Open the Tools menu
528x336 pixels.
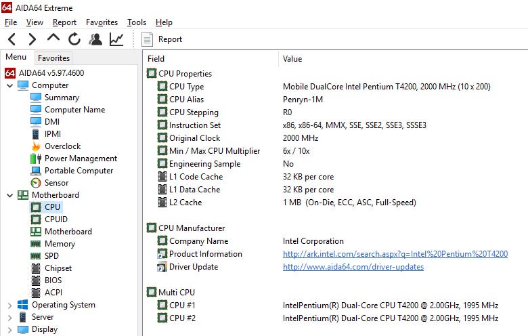click(x=136, y=22)
